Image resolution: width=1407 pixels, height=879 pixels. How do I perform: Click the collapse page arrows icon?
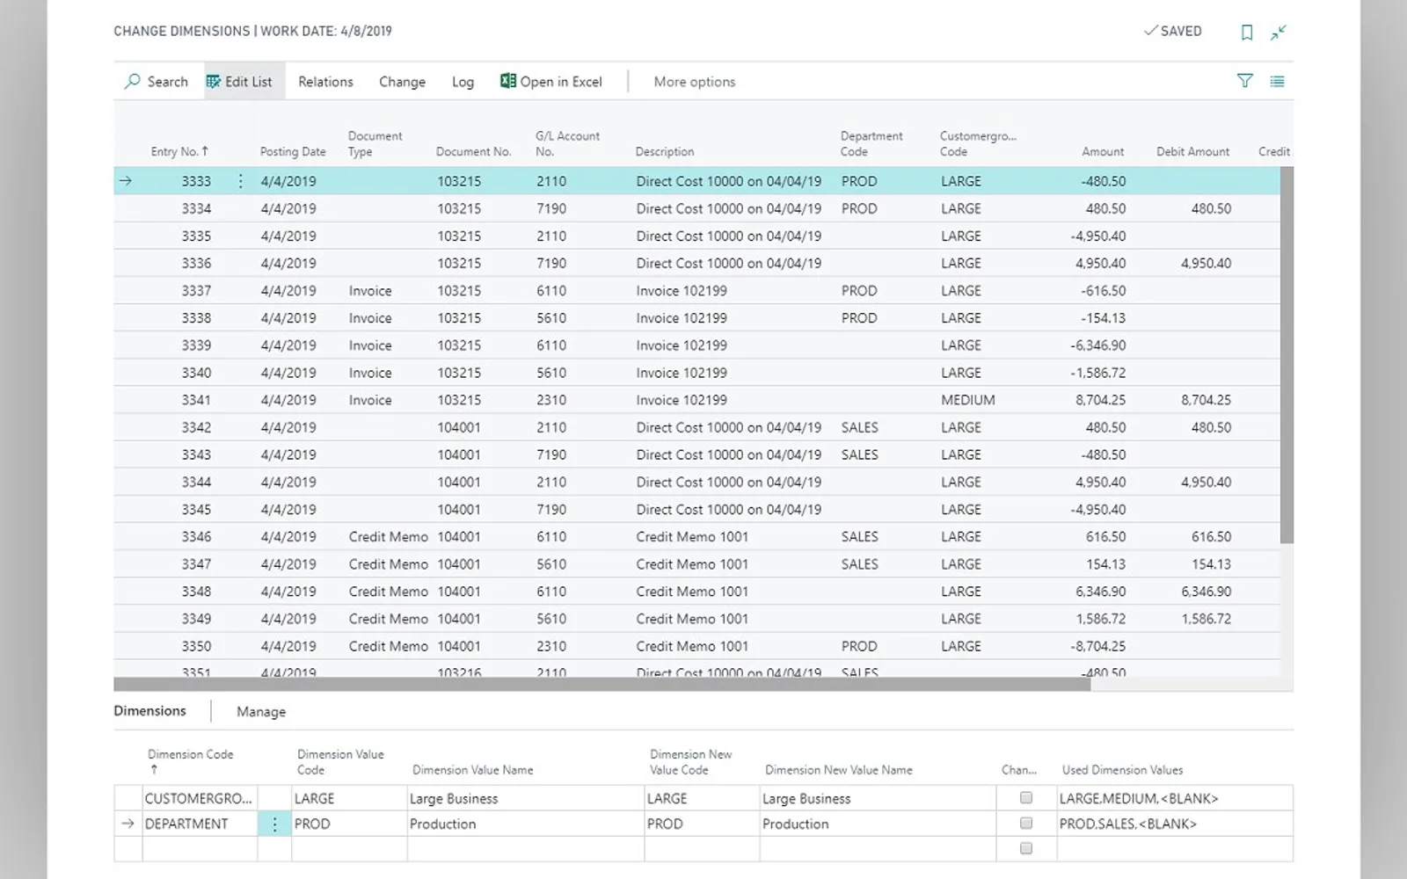point(1279,33)
